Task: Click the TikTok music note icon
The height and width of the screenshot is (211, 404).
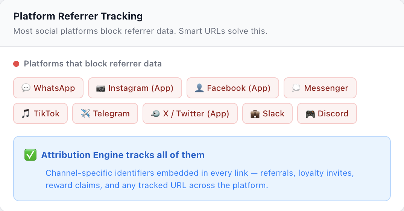Action: tap(26, 114)
